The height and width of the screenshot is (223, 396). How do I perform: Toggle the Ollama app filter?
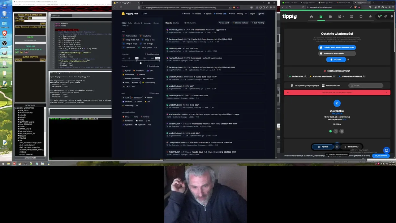pyautogui.click(x=138, y=102)
